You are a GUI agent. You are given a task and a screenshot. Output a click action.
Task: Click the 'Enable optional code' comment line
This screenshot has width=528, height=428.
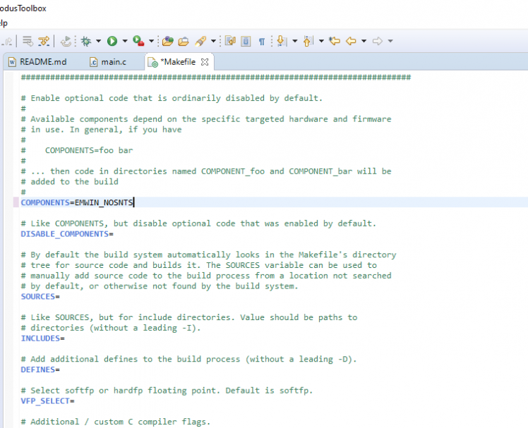(x=172, y=98)
